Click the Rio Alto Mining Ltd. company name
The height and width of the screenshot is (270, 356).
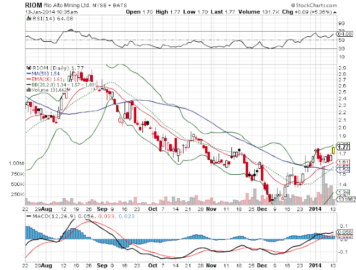(x=67, y=5)
